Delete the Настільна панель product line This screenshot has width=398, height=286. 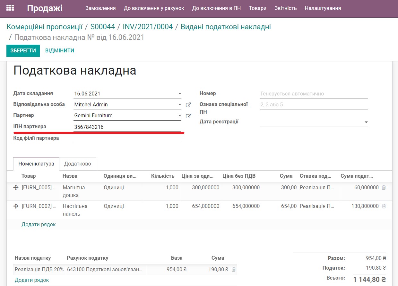click(x=383, y=206)
